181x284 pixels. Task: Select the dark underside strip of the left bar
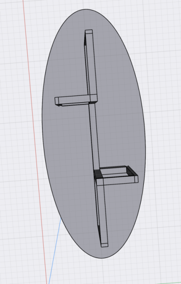point(75,105)
